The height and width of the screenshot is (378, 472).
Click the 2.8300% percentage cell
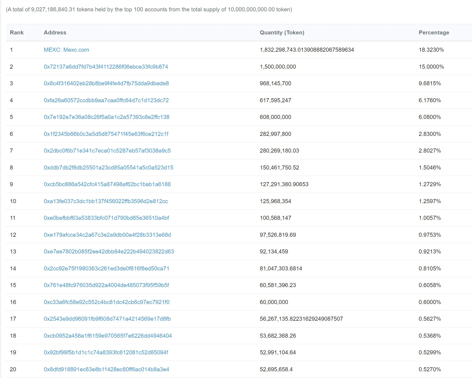coord(429,134)
